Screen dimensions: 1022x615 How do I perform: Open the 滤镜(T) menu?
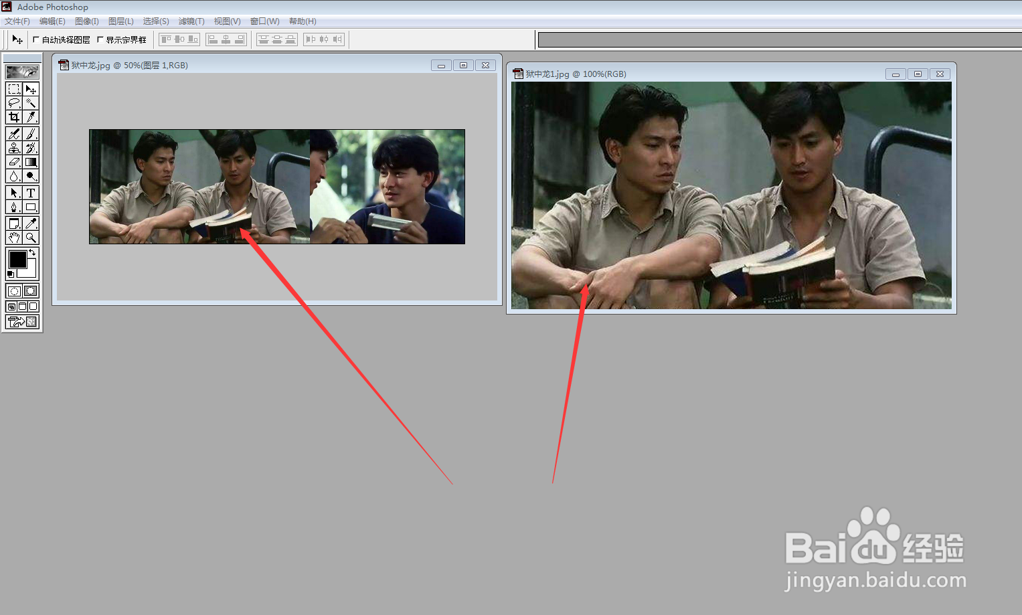pyautogui.click(x=191, y=21)
